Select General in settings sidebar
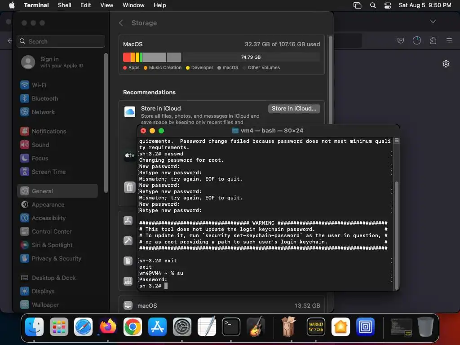The width and height of the screenshot is (460, 345). pos(57,191)
